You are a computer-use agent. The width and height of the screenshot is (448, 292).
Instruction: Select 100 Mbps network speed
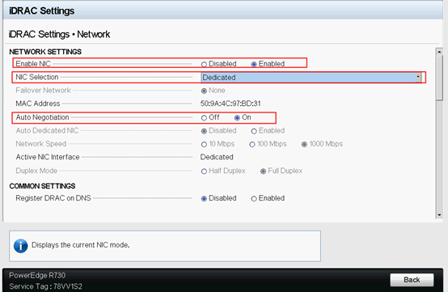252,145
